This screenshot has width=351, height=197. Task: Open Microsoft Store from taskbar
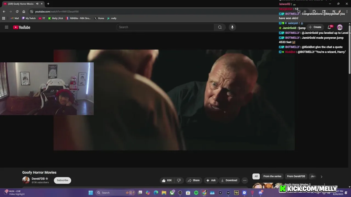(x=188, y=193)
